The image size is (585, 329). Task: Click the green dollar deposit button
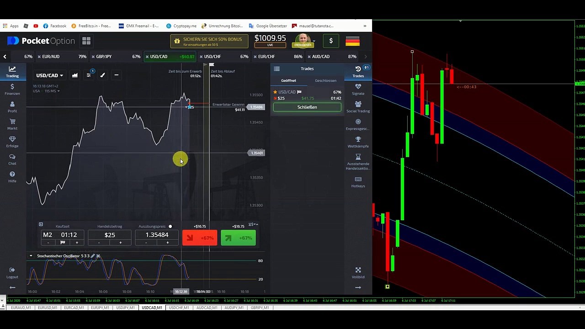(331, 41)
